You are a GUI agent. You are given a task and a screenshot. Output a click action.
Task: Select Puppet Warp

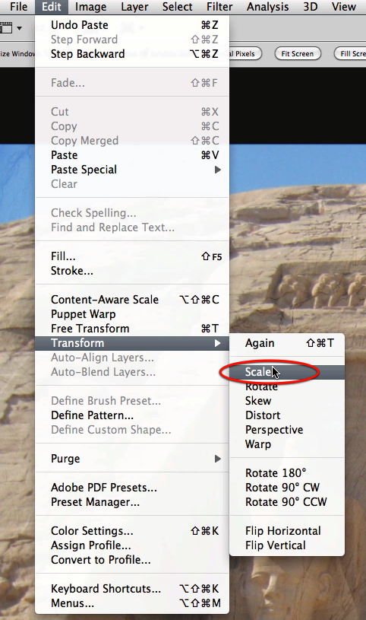pos(132,314)
